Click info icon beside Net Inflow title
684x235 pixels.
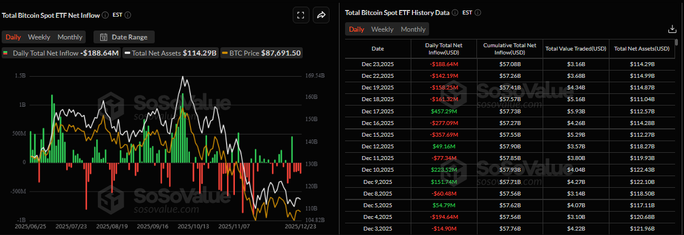click(x=106, y=15)
